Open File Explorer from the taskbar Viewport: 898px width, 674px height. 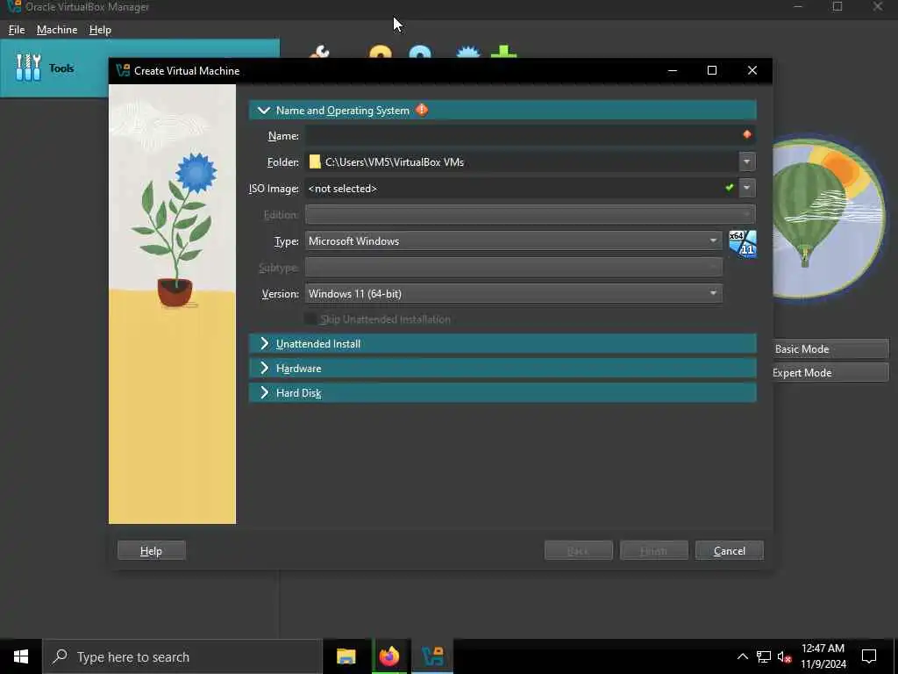(346, 656)
